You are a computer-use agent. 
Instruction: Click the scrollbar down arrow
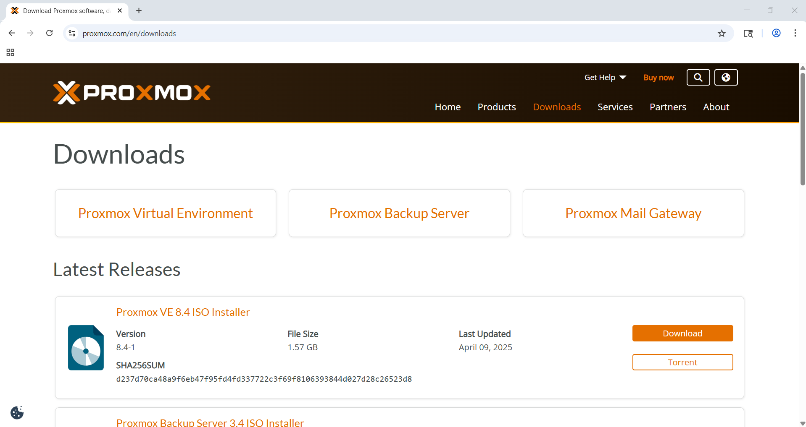pyautogui.click(x=803, y=423)
